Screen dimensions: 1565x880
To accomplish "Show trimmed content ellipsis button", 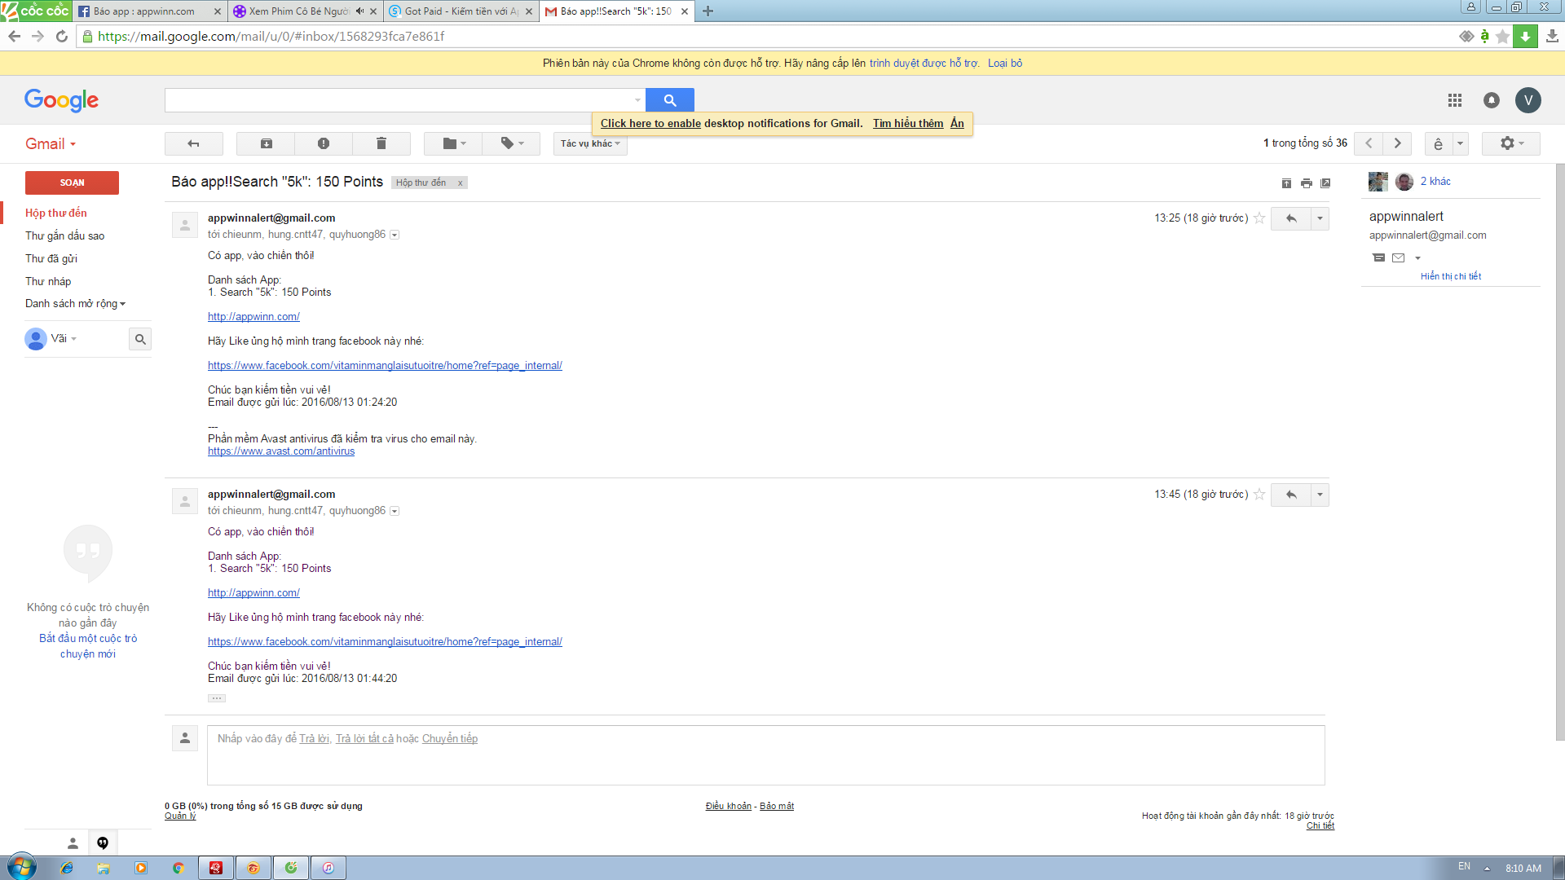I will 216,698.
